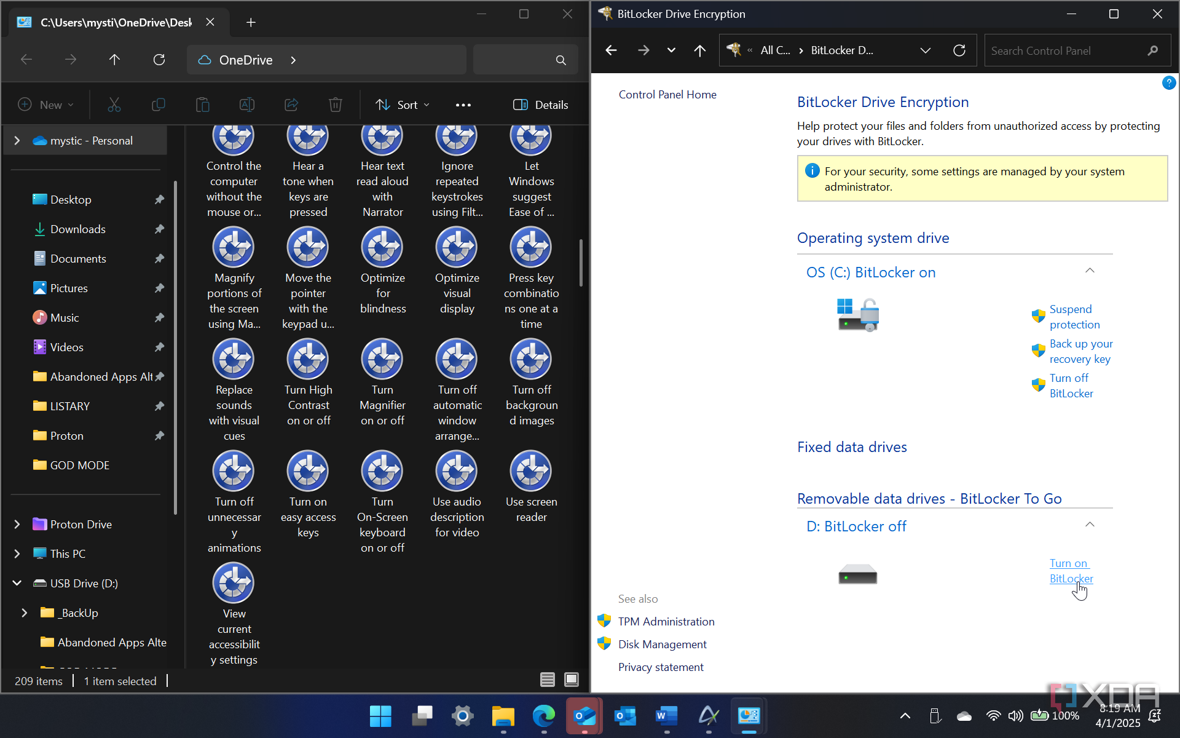
Task: Refresh the BitLocker Control Panel page
Action: (959, 50)
